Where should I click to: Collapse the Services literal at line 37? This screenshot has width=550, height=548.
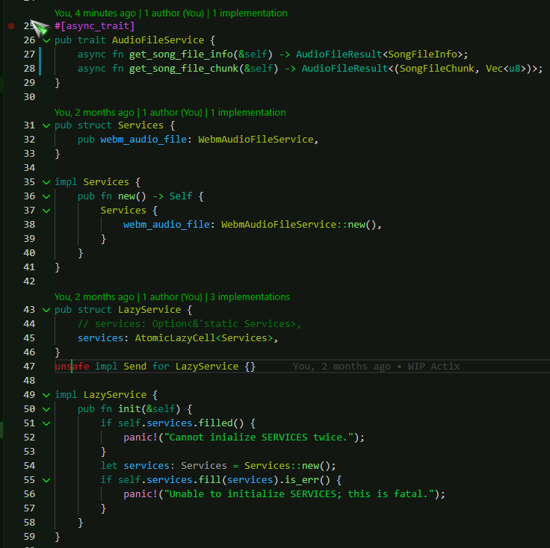(x=46, y=211)
